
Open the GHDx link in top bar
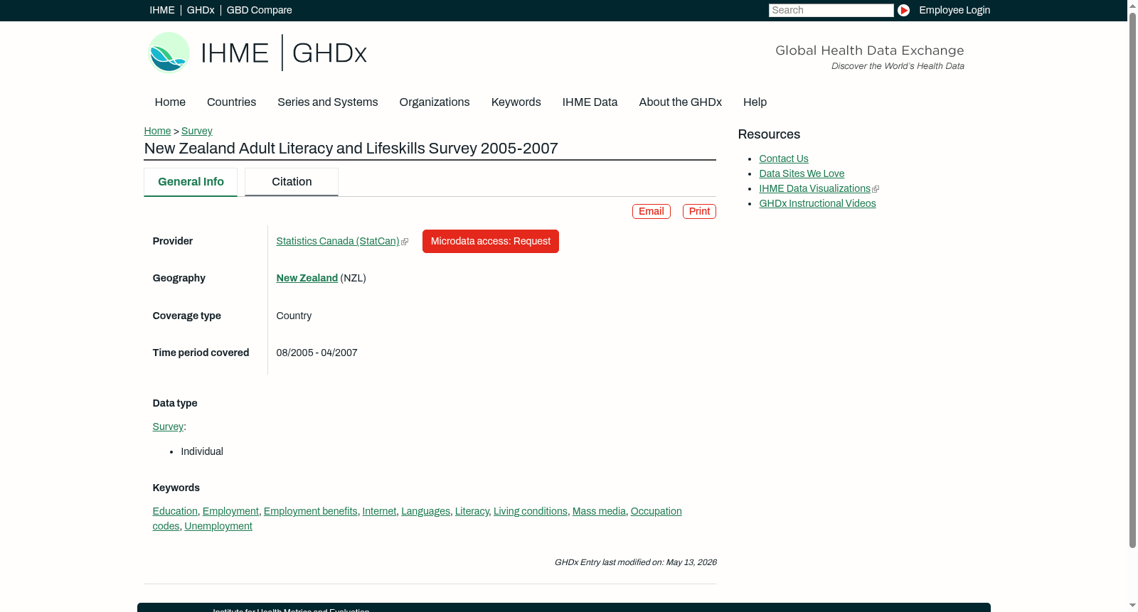point(201,10)
